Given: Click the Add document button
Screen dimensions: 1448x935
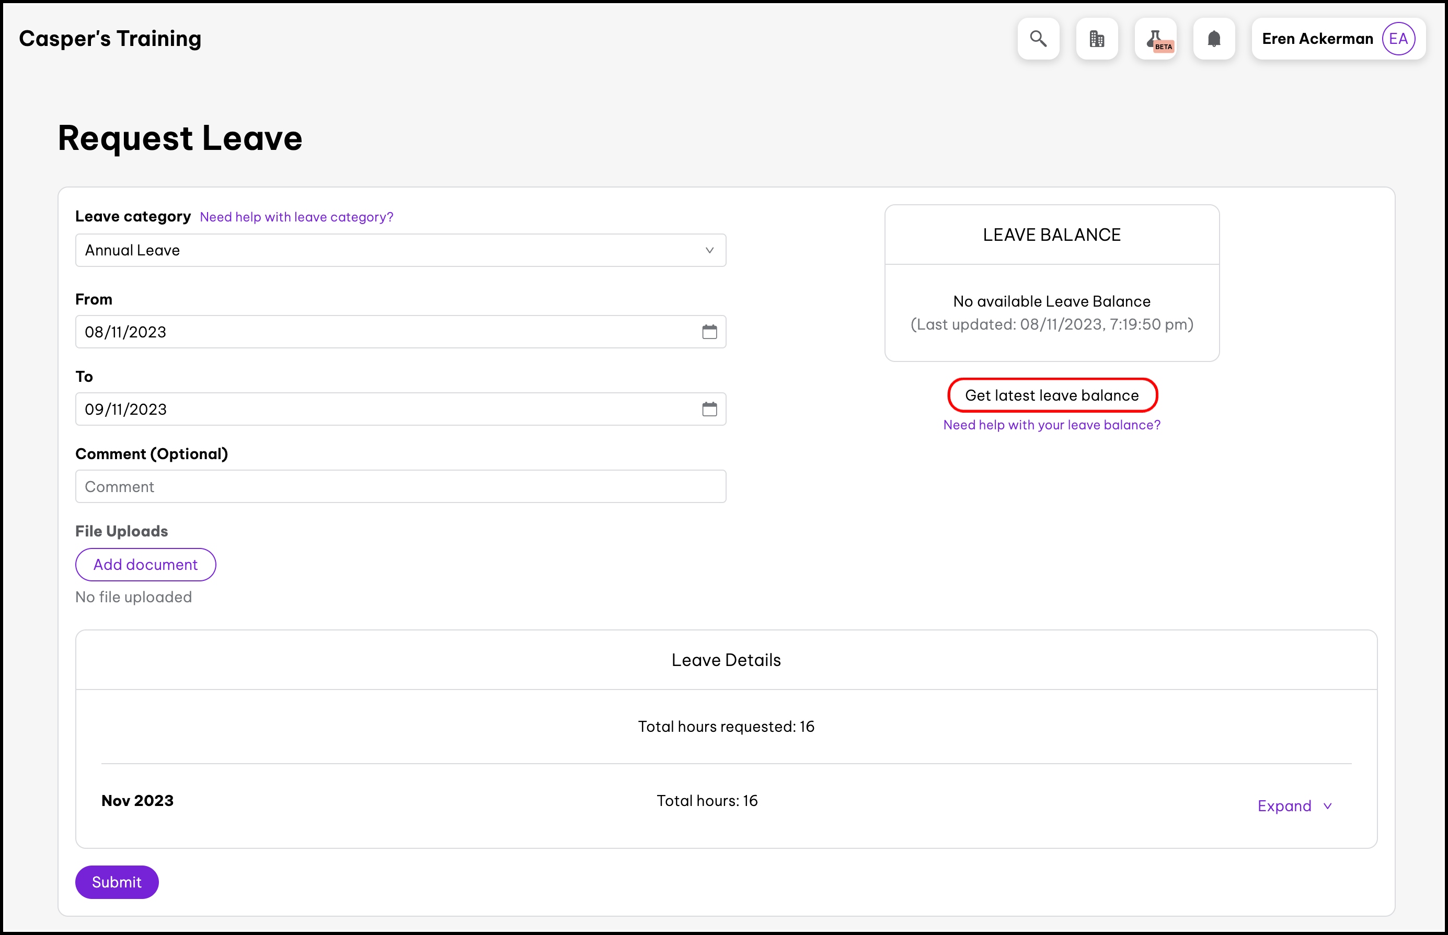Looking at the screenshot, I should (x=145, y=565).
